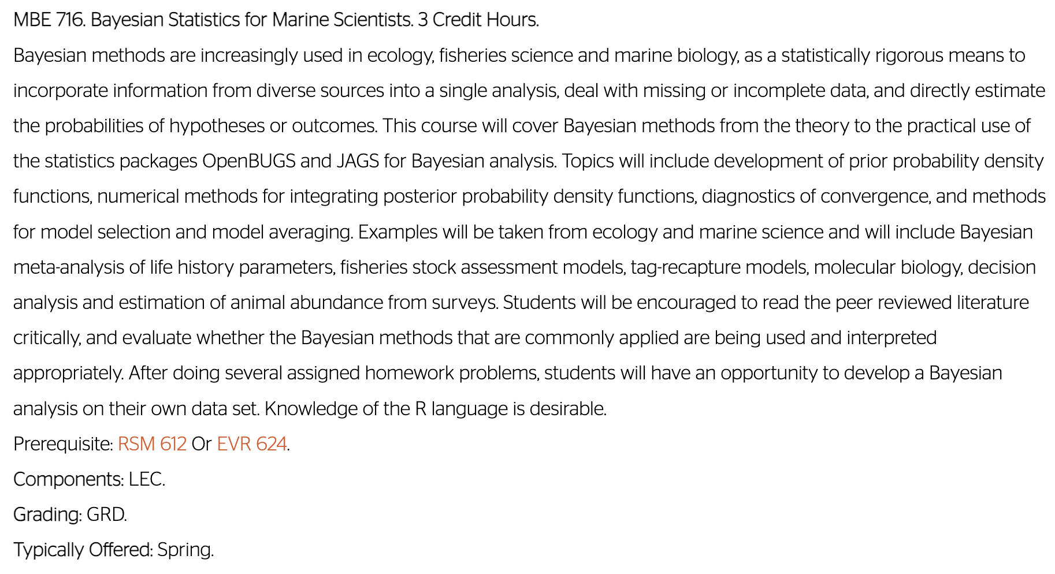Viewport: 1055px width, 574px height.
Task: Open the EVR 624 prerequisite link
Action: pos(252,443)
